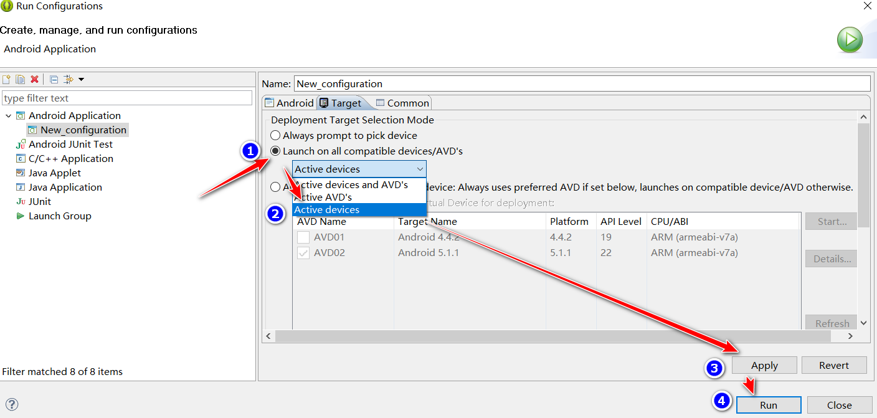Switch to the Target tab

[x=340, y=103]
